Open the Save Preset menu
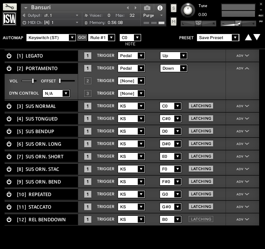Screen dimensions: 265x249 218,37
